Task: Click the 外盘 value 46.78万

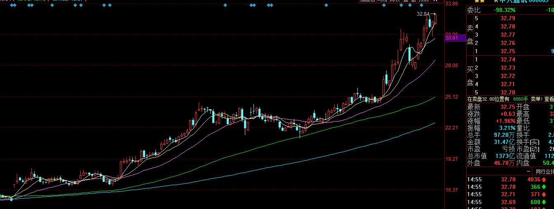Action: click(505, 163)
